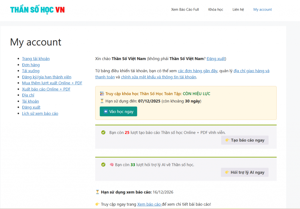
Task: Open Đăng ký/gia hạn thành viên link
Action: click(x=47, y=77)
